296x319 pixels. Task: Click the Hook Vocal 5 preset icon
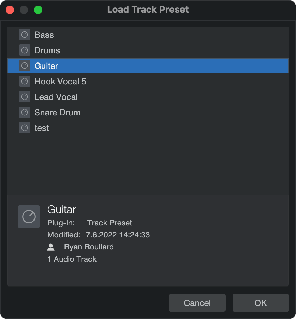24,81
